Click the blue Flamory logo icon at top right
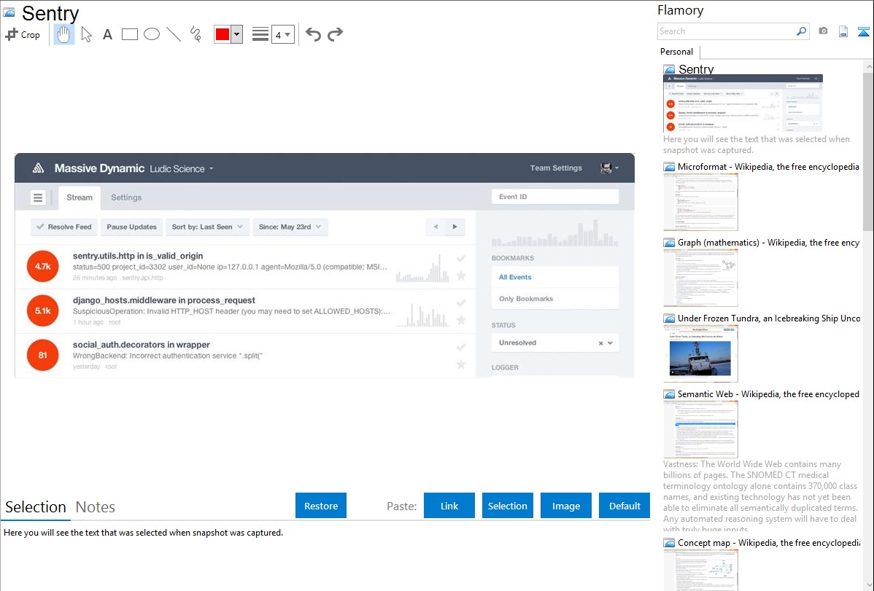 [x=863, y=32]
